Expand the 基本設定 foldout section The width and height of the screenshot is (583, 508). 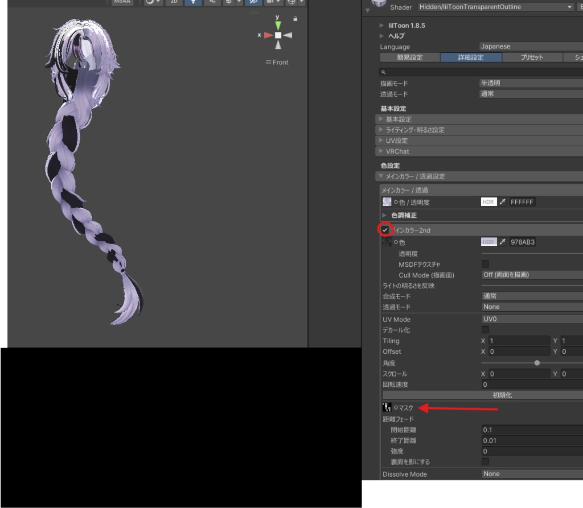(x=479, y=119)
